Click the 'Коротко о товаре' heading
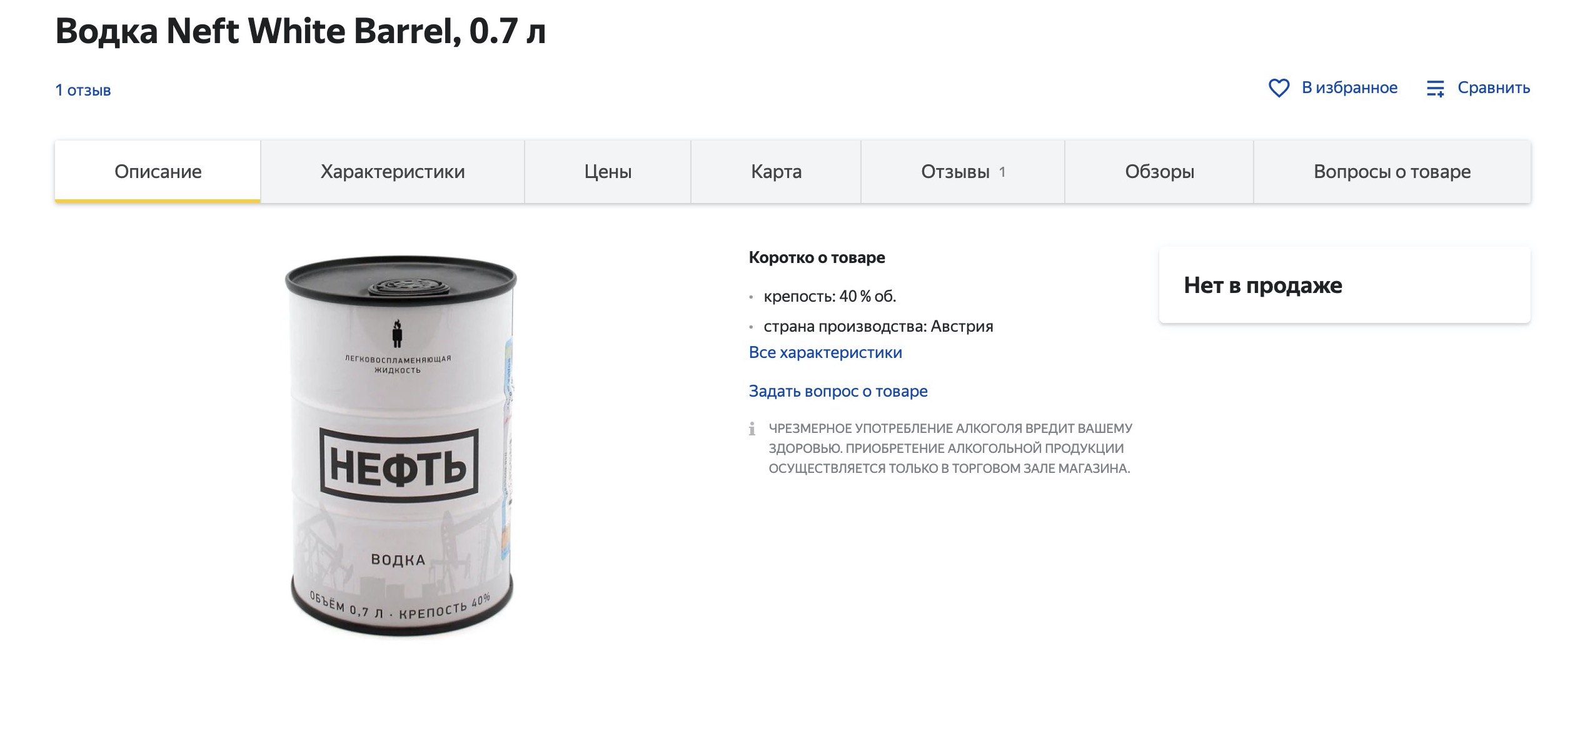 (x=817, y=257)
